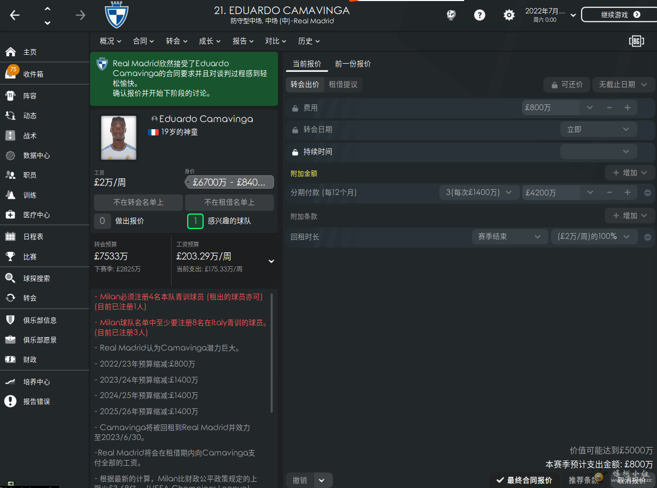
Task: Open the 赛季结束 loan-back duration dropdown
Action: [x=510, y=236]
